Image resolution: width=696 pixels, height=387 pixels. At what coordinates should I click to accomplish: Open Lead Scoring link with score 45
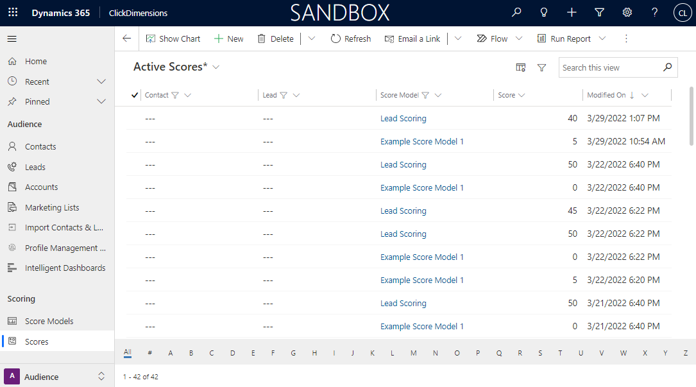click(403, 211)
